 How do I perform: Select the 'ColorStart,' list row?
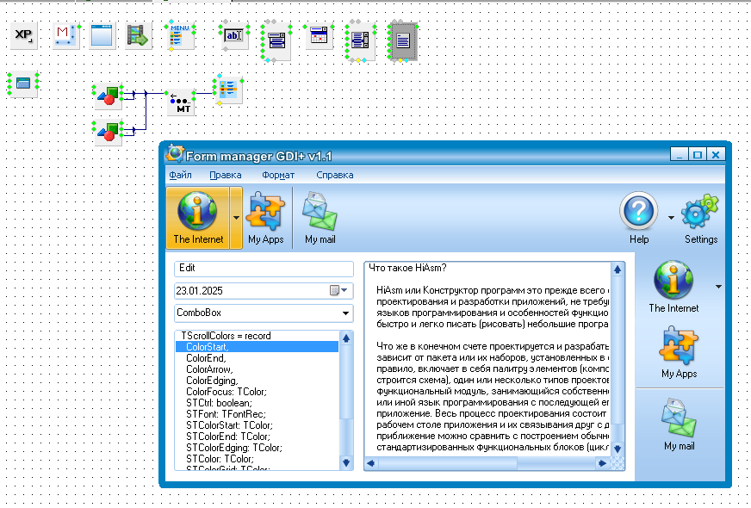pos(258,347)
